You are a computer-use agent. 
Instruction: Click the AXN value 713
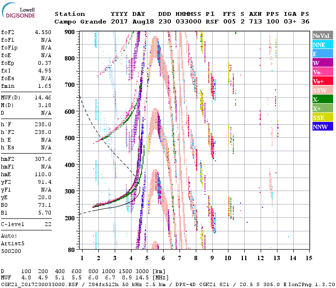click(x=255, y=22)
